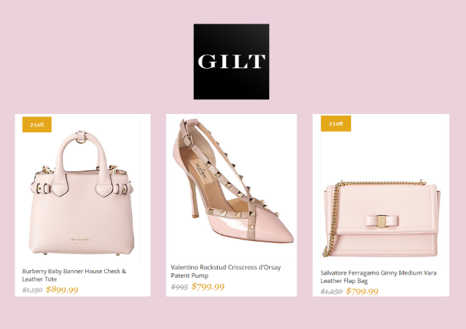Click the Vara bow clasp on flap bag
Screen dimensions: 466x329
point(382,220)
